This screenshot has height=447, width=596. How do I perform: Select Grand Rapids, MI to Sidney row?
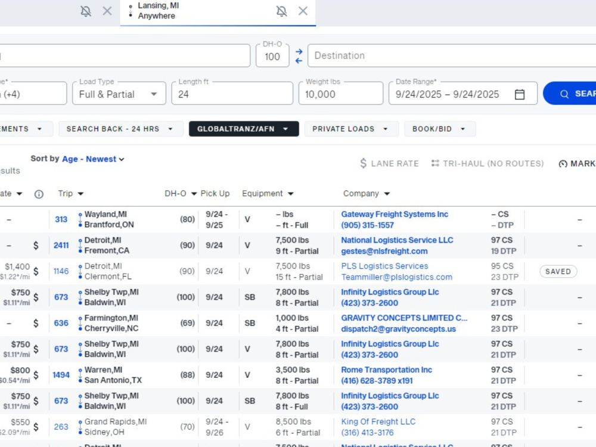click(298, 427)
